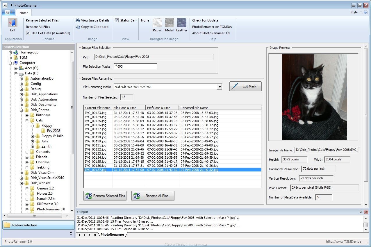Select the Genesis 1.2 folder
The image size is (371, 247).
[45, 188]
